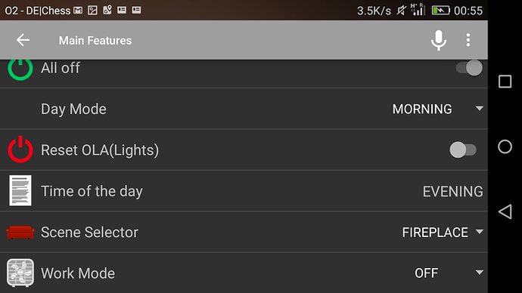Tap the Main Features title
Viewport: 522px width, 293px height.
[x=95, y=41]
